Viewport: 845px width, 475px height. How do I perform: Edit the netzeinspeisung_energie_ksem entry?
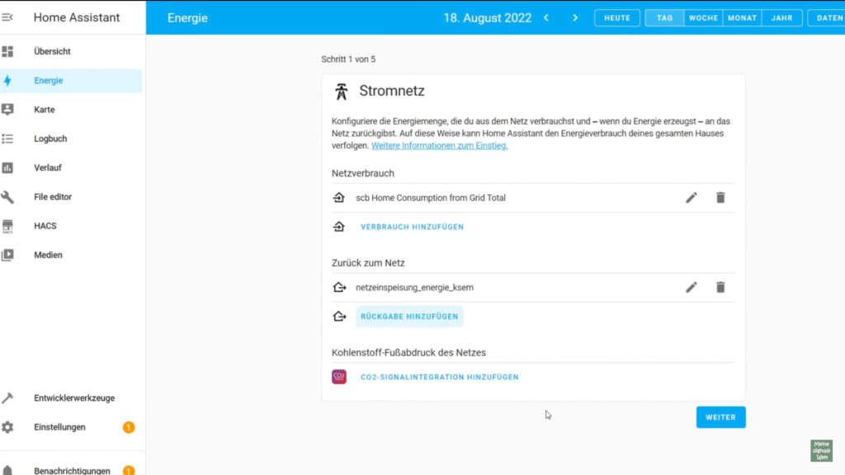click(692, 287)
